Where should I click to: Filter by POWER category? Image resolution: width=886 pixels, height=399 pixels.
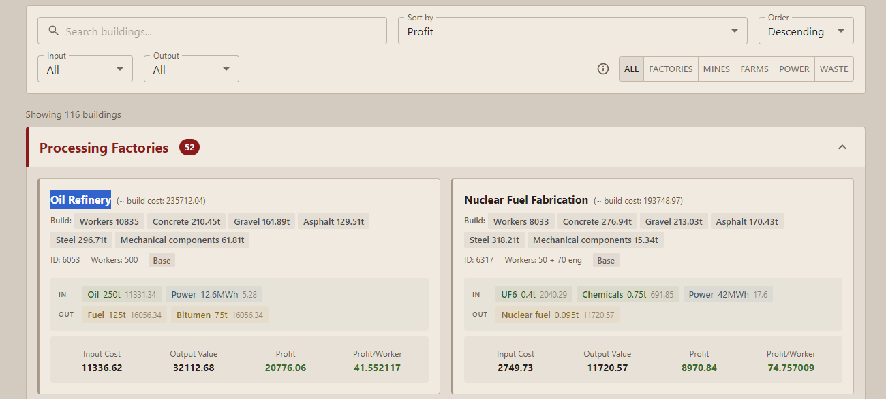(x=794, y=69)
